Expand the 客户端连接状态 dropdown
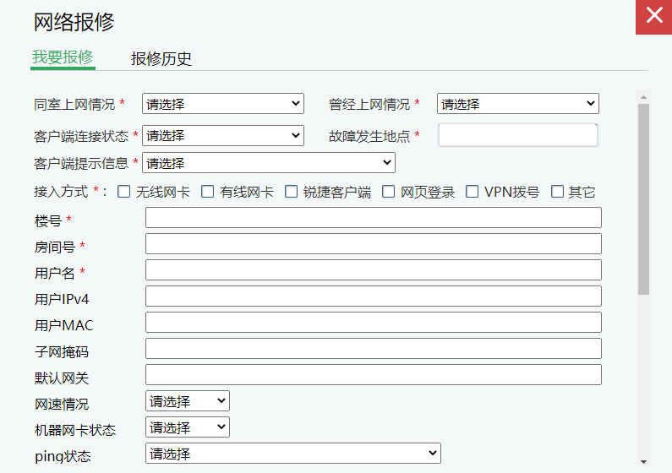 pos(223,136)
